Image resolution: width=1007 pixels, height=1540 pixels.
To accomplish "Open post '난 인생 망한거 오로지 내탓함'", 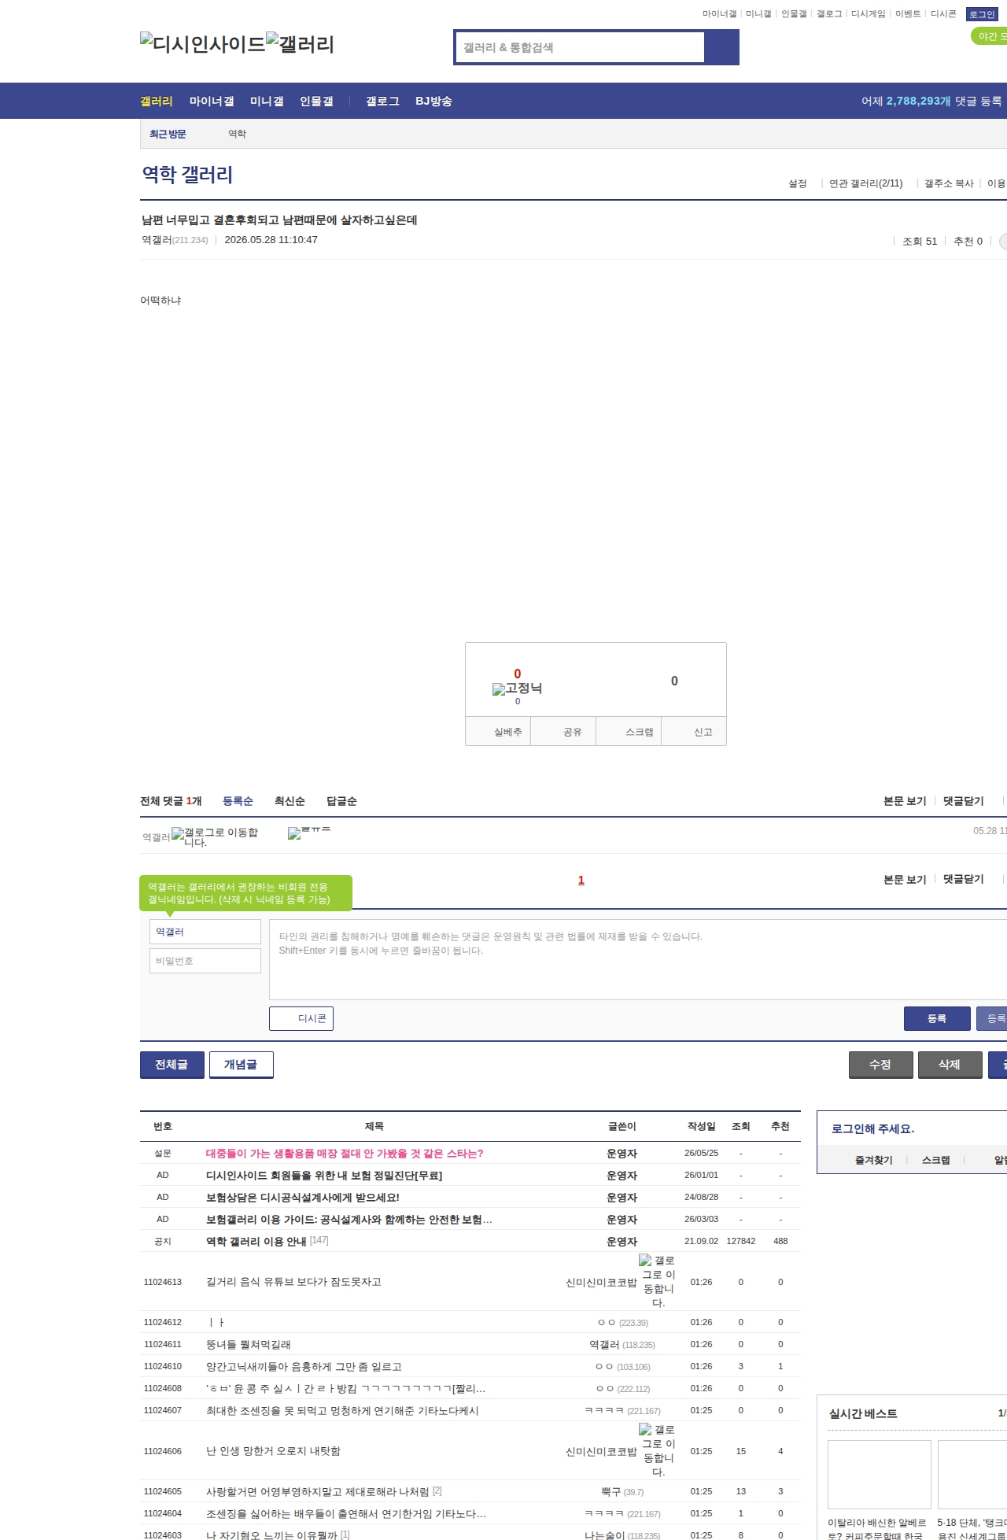I will 273,1451.
